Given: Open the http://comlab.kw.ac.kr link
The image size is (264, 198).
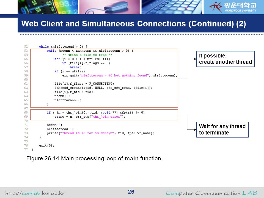Looking at the screenshot, I should pyautogui.click(x=35, y=193).
